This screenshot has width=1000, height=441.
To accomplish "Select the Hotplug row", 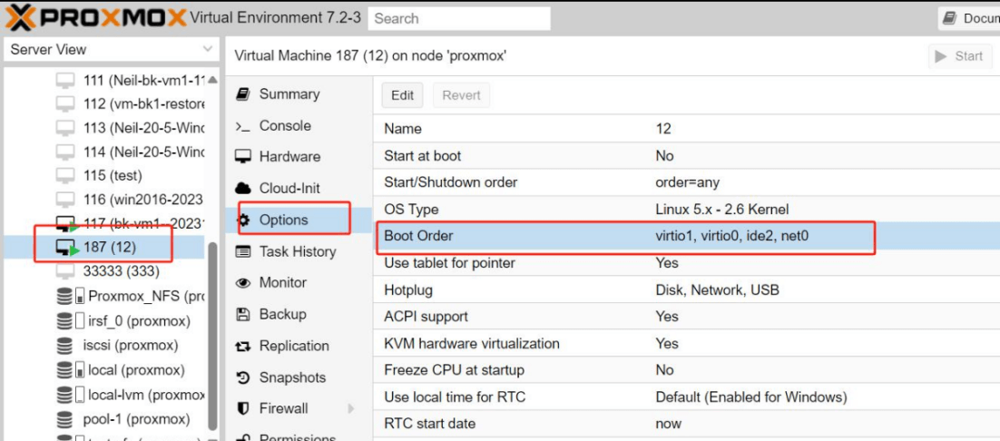I will 686,290.
